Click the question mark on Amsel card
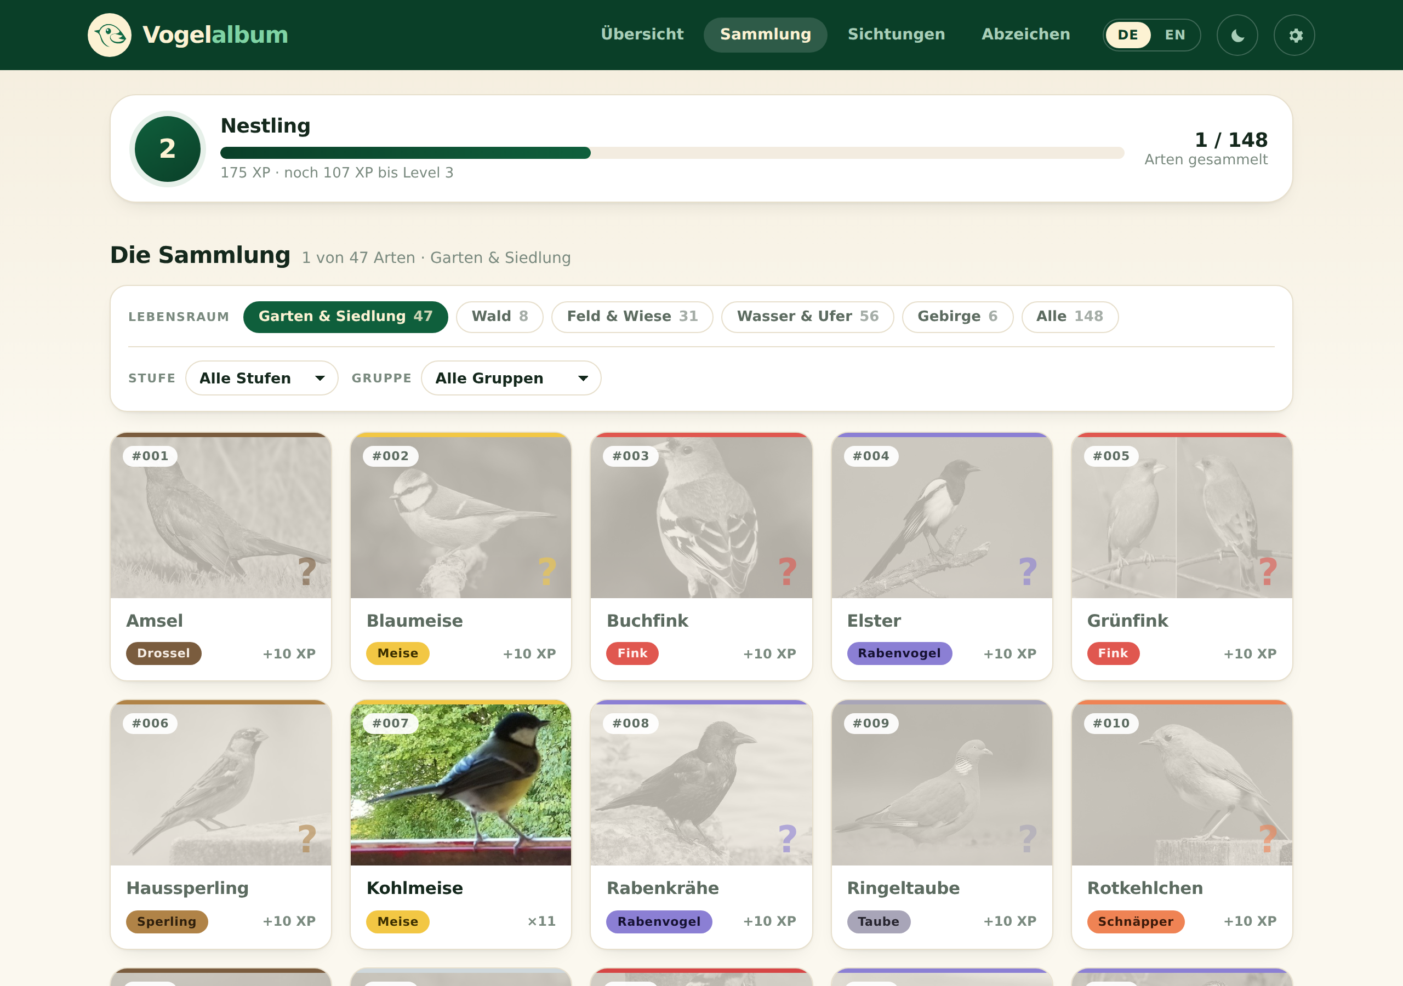 [x=307, y=571]
